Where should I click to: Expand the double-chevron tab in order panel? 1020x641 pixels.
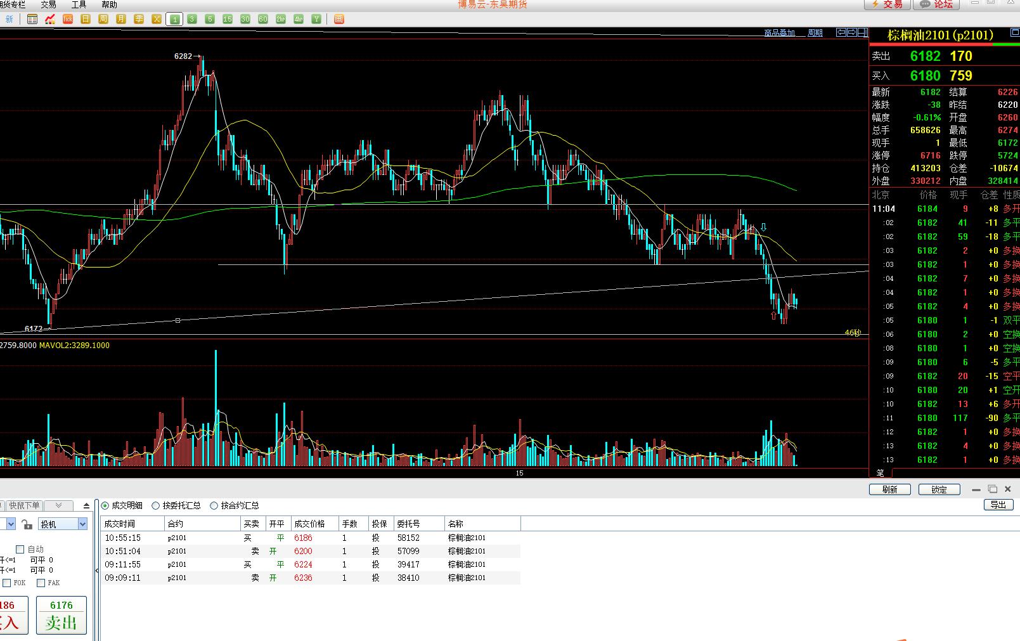pos(58,505)
